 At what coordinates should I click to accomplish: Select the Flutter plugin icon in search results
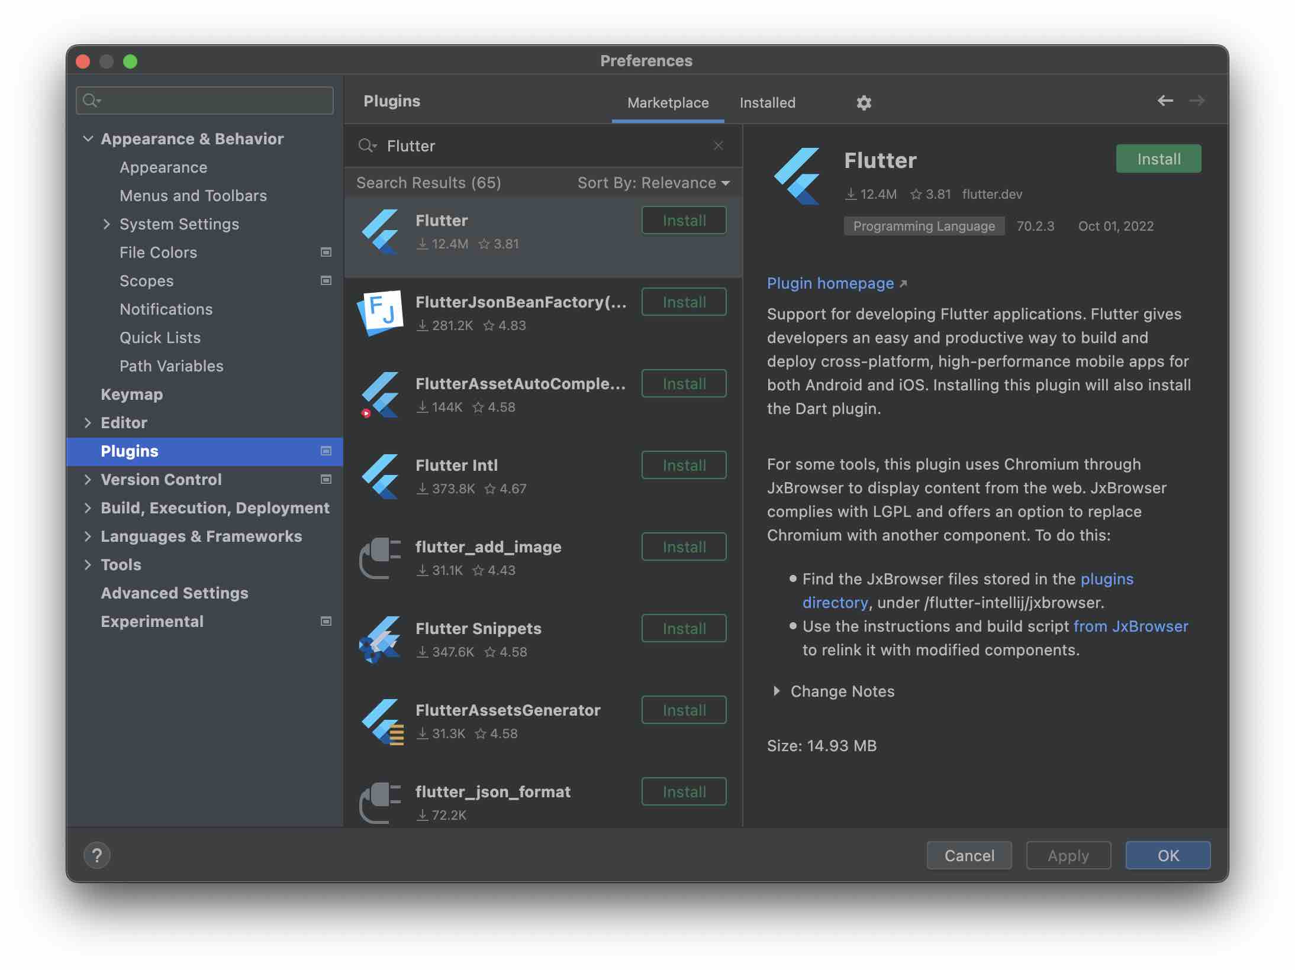pyautogui.click(x=381, y=231)
